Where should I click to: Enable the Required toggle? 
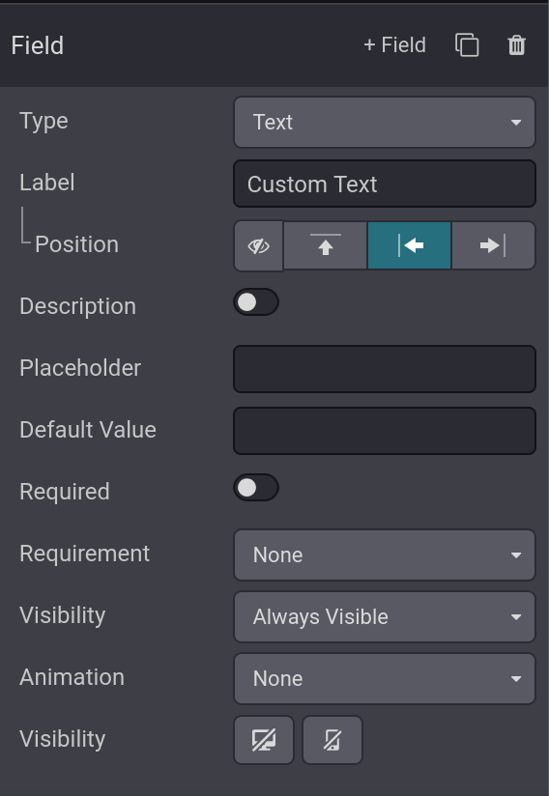point(256,488)
